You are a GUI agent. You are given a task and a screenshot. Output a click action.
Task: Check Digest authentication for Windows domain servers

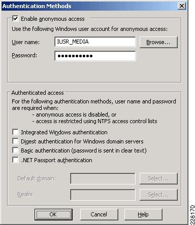[x=15, y=141]
